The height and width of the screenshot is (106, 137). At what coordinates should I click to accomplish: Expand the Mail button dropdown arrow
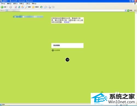tap(47, 7)
